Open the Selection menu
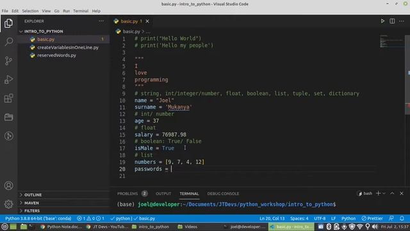The image size is (410, 231). (x=30, y=11)
